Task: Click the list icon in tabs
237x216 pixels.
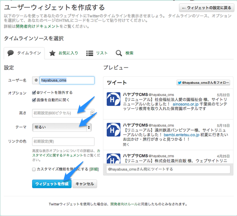Action: 89,53
